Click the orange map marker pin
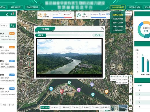This screenshot has height=112, width=150. point(106,92)
